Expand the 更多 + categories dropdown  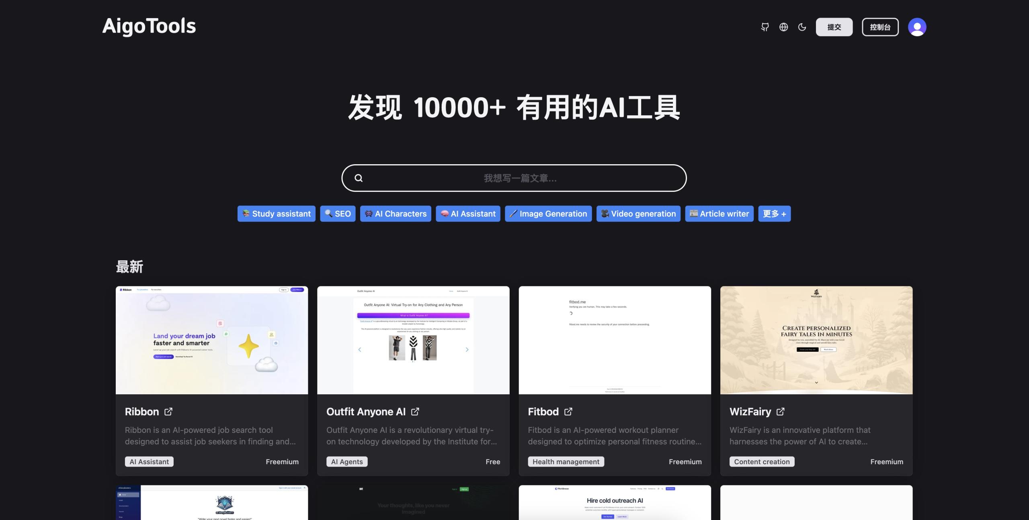point(774,214)
